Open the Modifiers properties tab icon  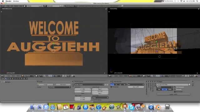click(x=17, y=79)
